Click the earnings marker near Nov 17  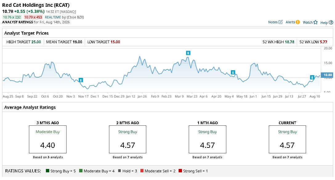(x=81, y=80)
